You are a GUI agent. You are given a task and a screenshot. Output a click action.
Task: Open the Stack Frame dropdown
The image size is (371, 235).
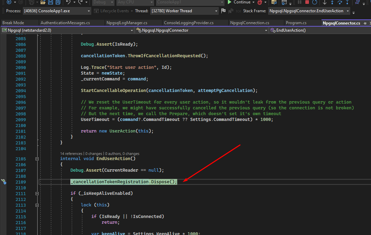tap(308, 11)
